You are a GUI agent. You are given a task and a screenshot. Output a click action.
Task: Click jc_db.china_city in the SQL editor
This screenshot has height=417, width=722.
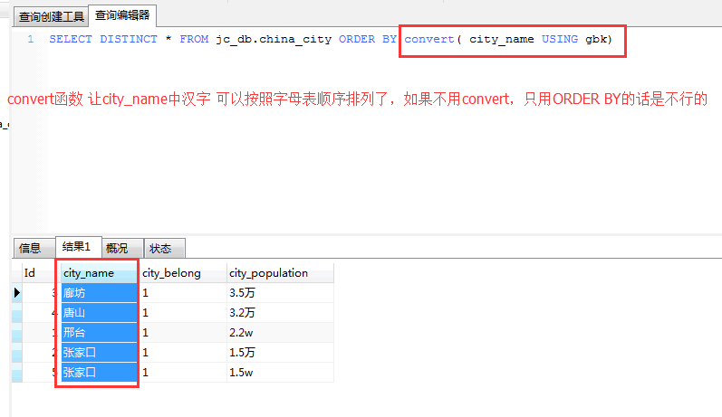[274, 40]
